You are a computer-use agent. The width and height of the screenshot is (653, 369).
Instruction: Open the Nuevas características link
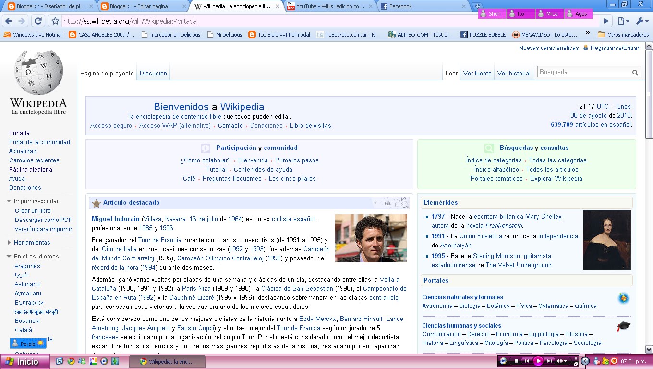(x=549, y=48)
